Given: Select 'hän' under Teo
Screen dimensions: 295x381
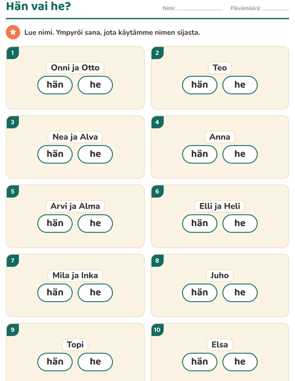Looking at the screenshot, I should 200,85.
